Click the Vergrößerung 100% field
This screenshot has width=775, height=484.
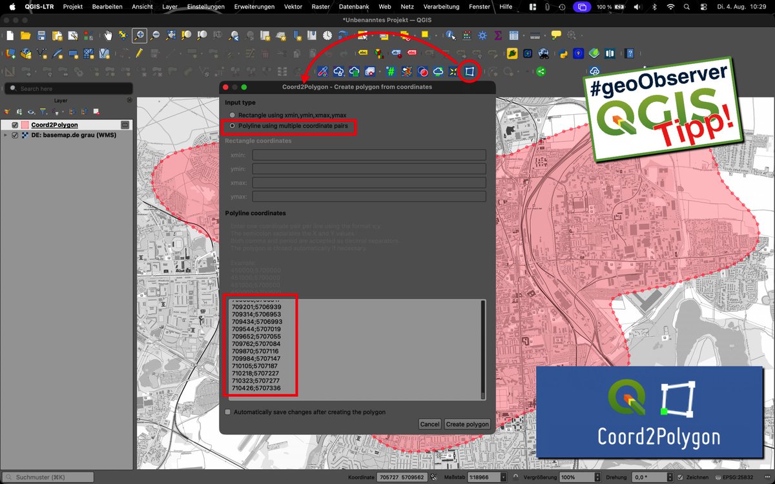pyautogui.click(x=580, y=477)
